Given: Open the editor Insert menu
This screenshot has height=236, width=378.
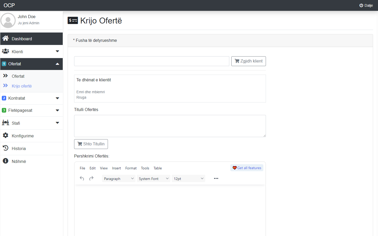Looking at the screenshot, I should (116, 168).
